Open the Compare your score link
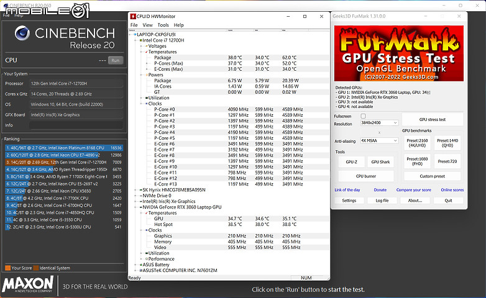 [x=413, y=190]
